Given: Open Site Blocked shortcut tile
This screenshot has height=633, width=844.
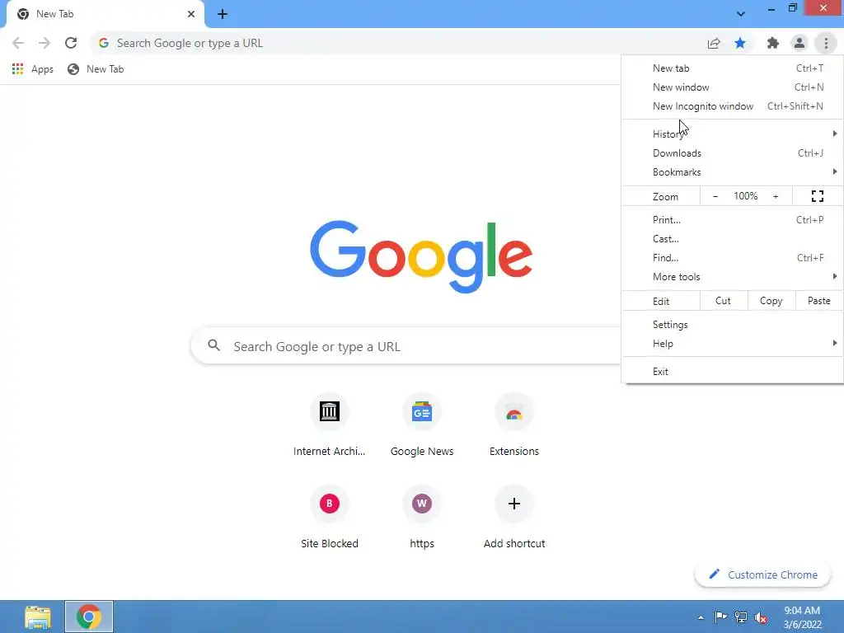Looking at the screenshot, I should click(330, 518).
